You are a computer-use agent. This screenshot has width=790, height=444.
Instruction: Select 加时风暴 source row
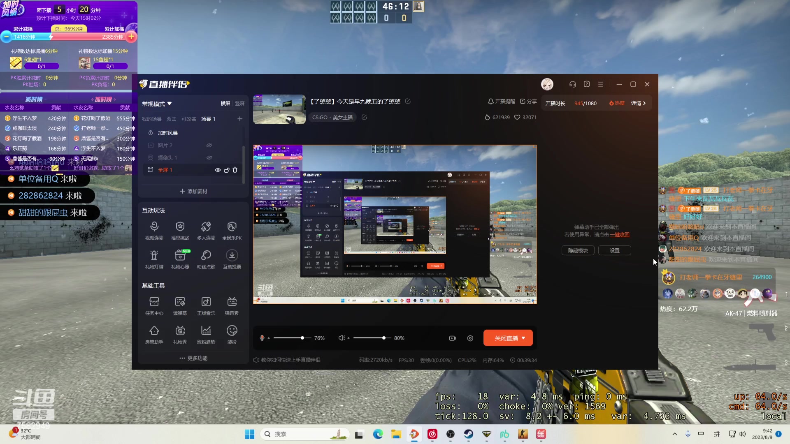click(193, 133)
